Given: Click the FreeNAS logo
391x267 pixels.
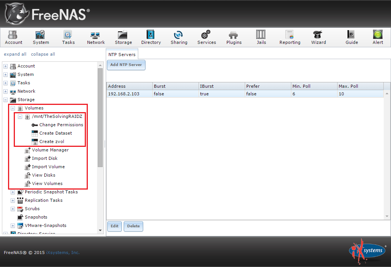Looking at the screenshot, I should 47,14.
